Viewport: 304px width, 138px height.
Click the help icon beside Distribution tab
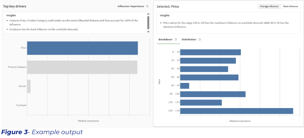(200, 40)
